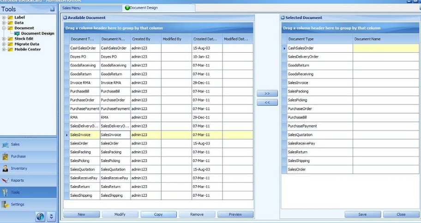Viewport: 421px width, 223px height.
Task: Collapse the Selected Document panel header icon
Action: click(x=283, y=18)
